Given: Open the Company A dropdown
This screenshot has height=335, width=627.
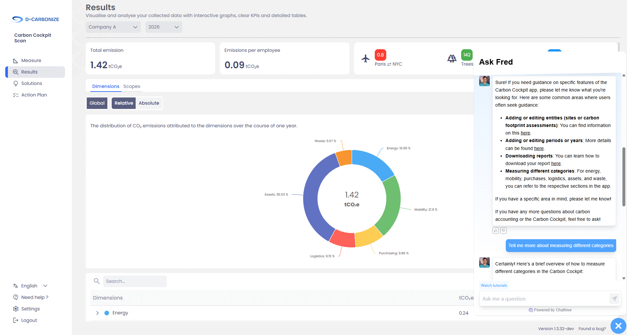Looking at the screenshot, I should (x=113, y=27).
